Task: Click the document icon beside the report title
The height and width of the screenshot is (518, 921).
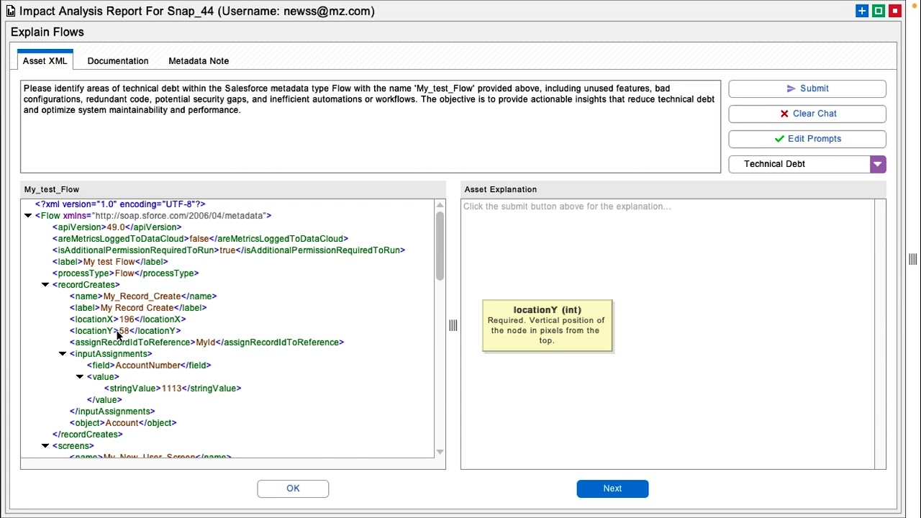Action: (10, 11)
